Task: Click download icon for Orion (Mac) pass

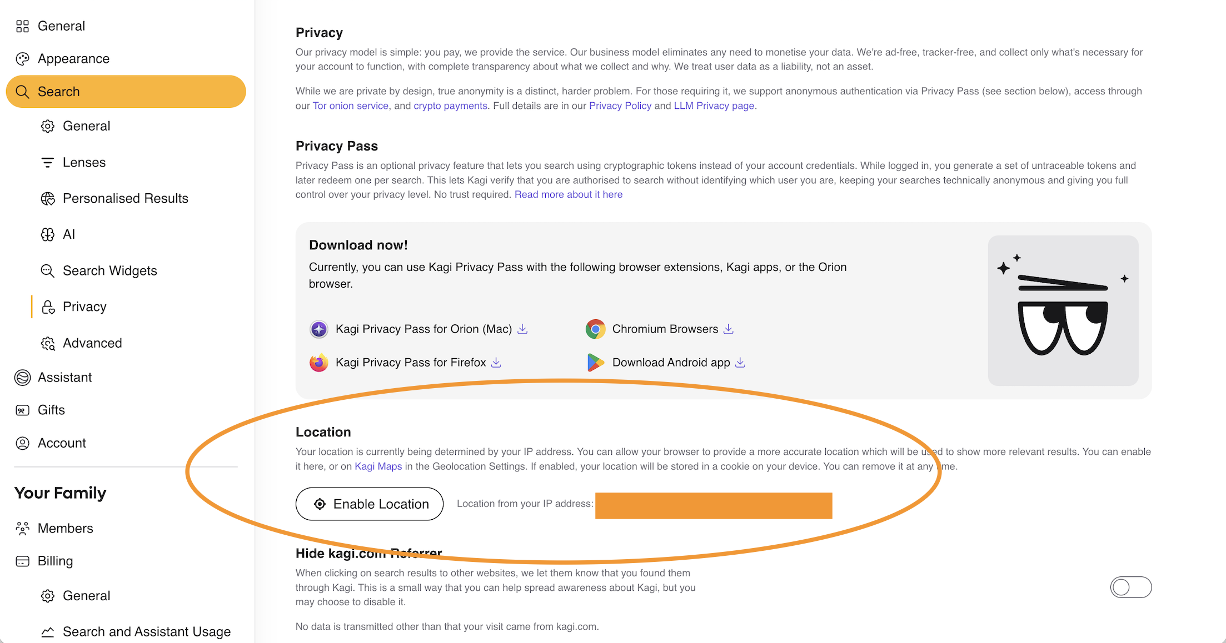Action: [x=522, y=329]
